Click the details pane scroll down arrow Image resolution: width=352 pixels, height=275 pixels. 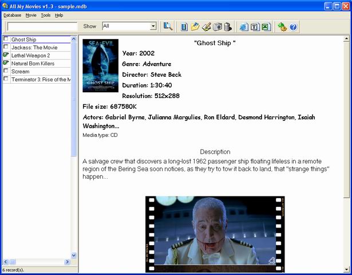click(346, 269)
